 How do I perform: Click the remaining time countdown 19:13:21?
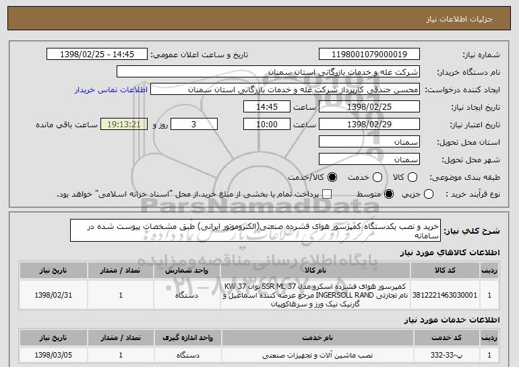pyautogui.click(x=124, y=125)
